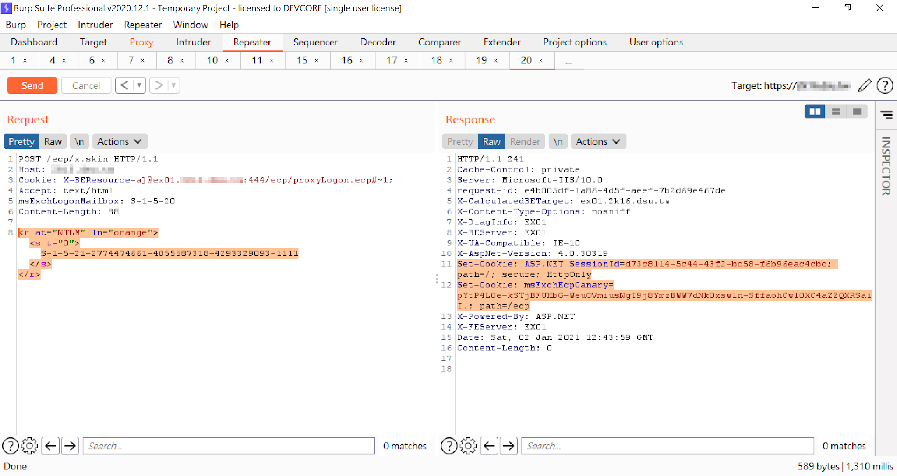The image size is (897, 476).
Task: Open history back dropdown arrow
Action: pos(139,85)
